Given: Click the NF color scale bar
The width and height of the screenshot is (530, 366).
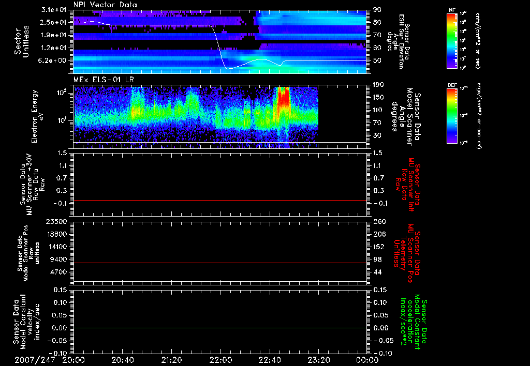Looking at the screenshot, I should click(452, 41).
